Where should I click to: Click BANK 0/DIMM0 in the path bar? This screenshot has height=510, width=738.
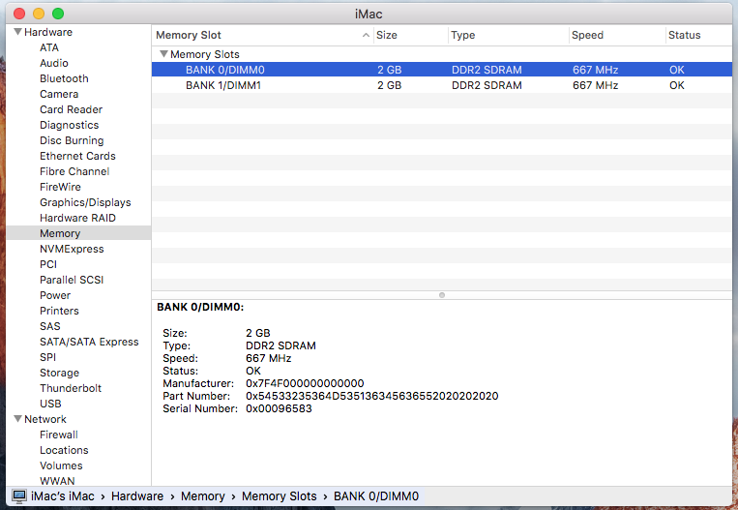[376, 495]
